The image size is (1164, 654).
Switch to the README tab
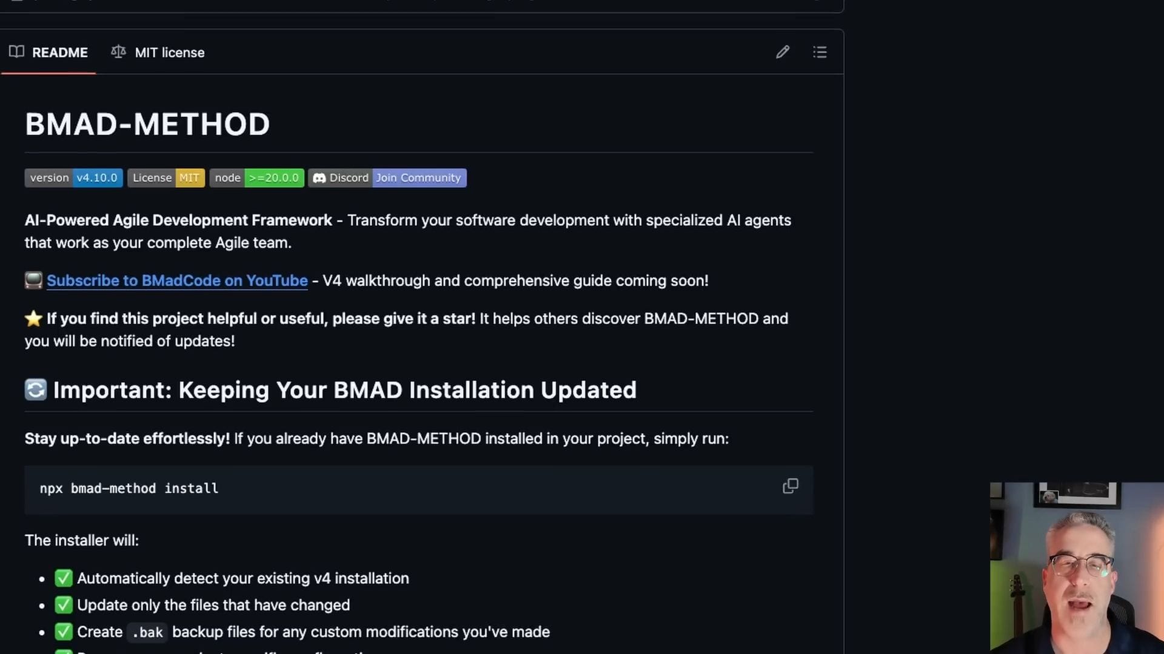(59, 53)
